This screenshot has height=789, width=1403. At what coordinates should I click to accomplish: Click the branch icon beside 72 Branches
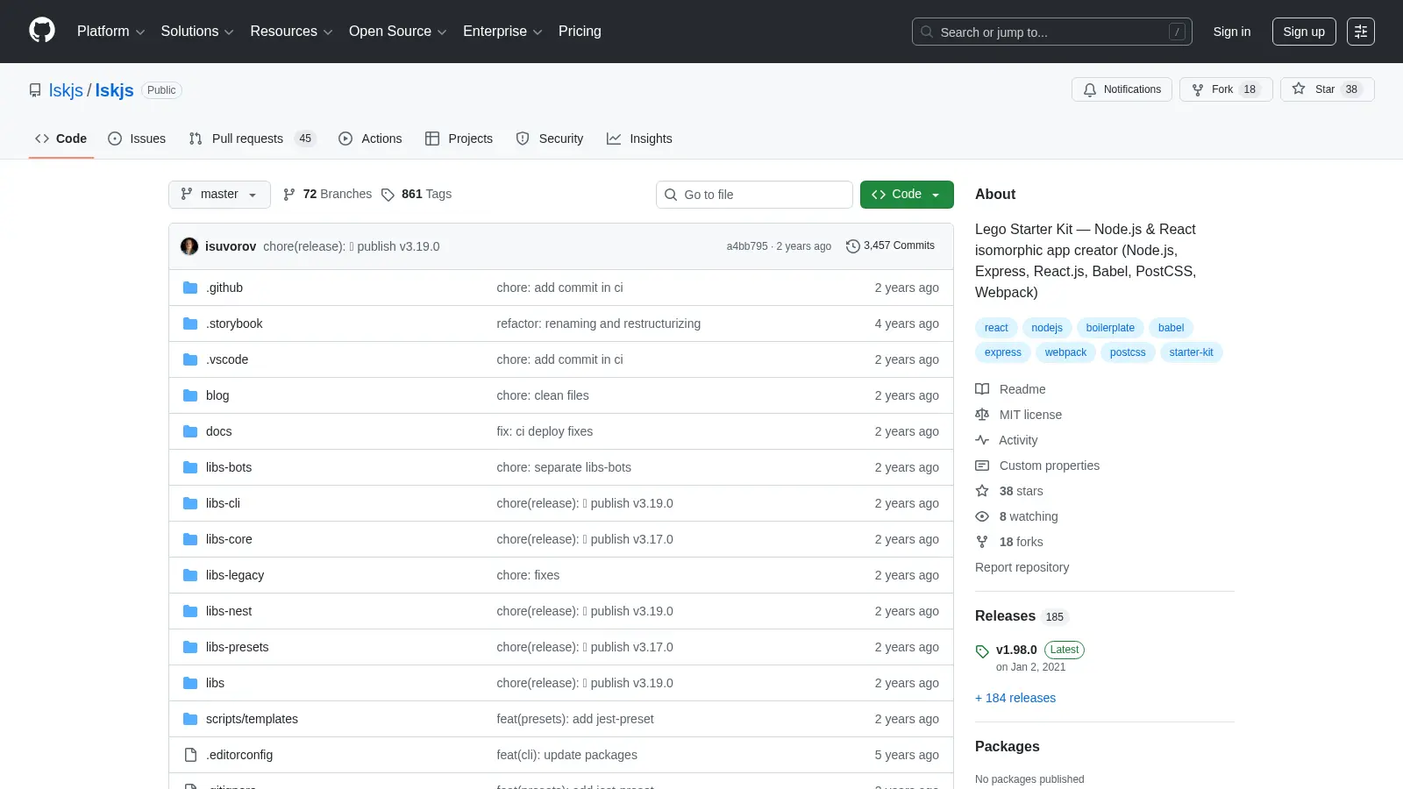(x=289, y=195)
